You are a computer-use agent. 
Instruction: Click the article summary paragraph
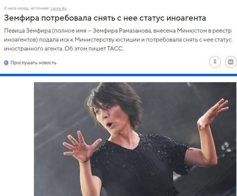click(118, 40)
